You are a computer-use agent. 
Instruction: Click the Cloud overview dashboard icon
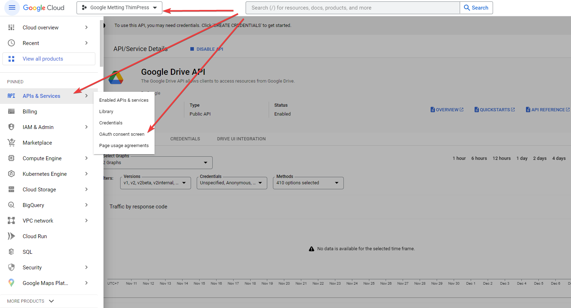(11, 27)
